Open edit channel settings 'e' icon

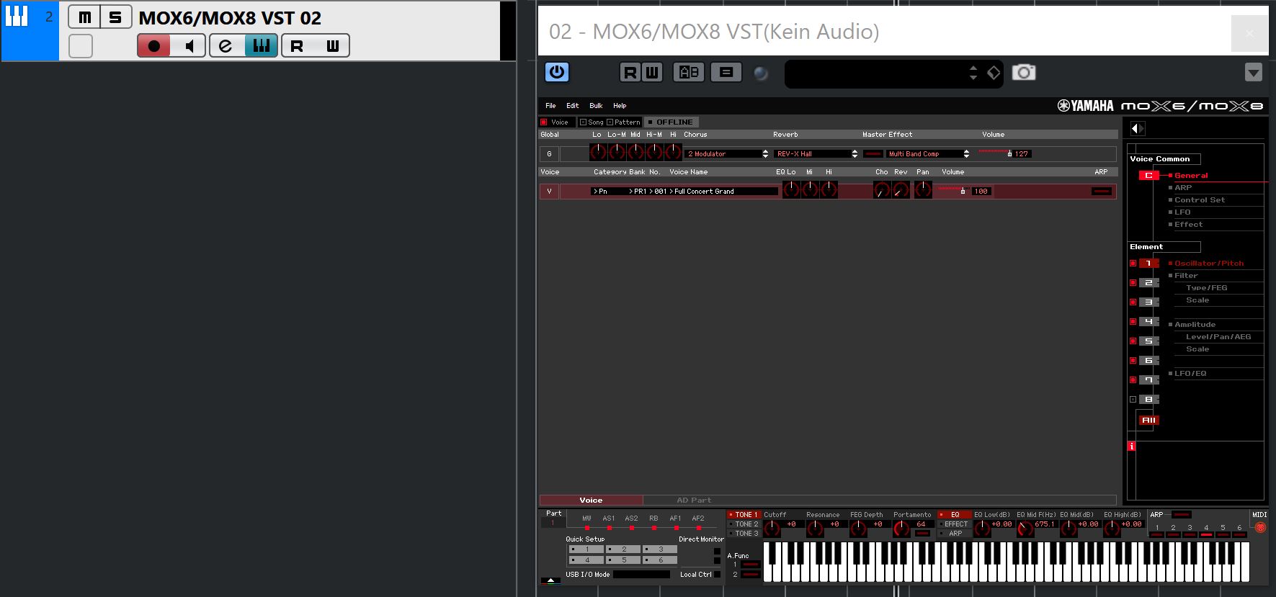(x=226, y=46)
